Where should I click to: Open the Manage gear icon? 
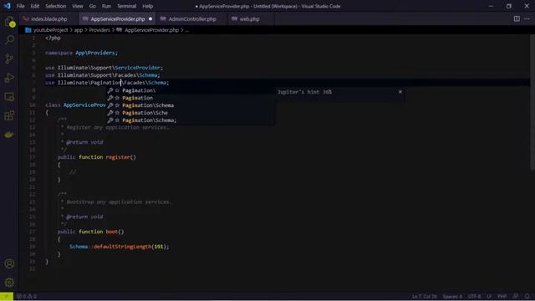tap(9, 283)
